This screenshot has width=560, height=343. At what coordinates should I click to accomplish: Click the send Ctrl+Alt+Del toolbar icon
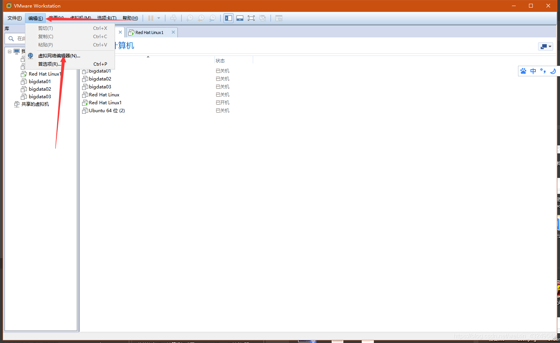(173, 18)
